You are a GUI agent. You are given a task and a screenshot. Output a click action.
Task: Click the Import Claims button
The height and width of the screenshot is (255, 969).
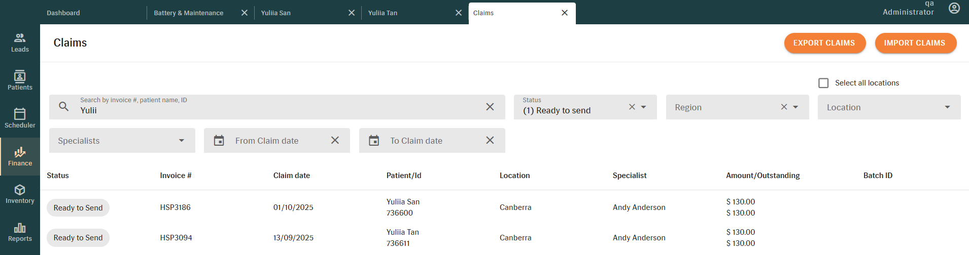[914, 43]
